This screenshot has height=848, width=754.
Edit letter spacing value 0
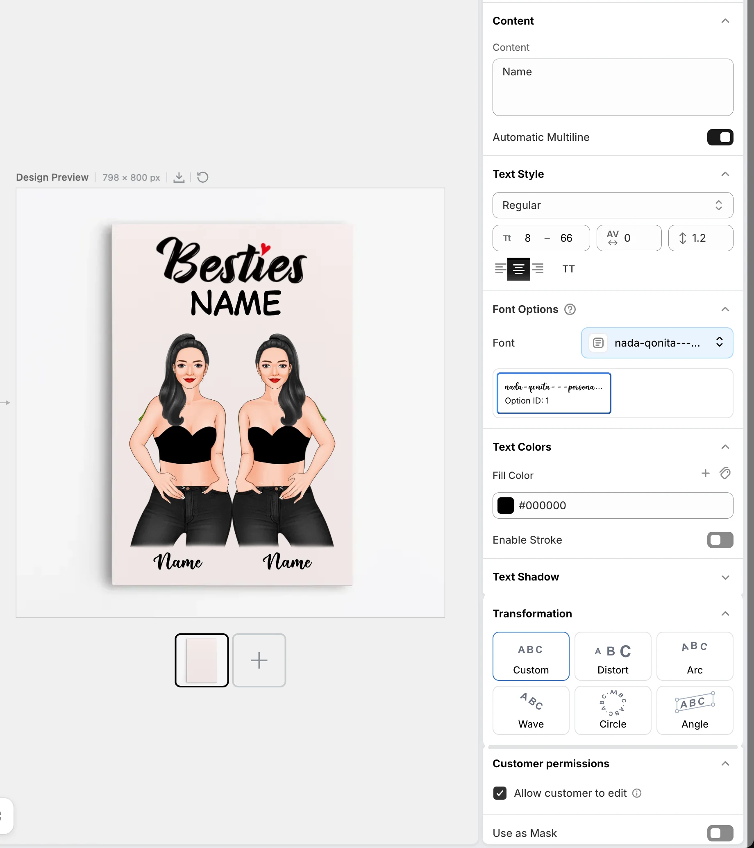pyautogui.click(x=627, y=238)
